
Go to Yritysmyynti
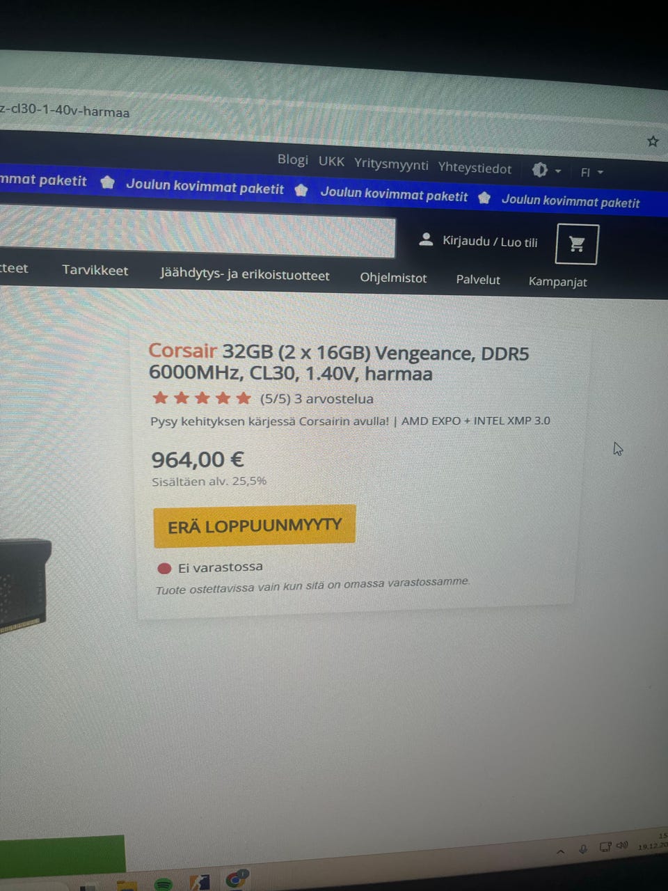[391, 164]
